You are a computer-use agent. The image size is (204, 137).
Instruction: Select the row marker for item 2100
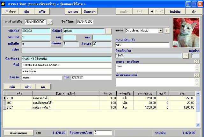(x=4, y=98)
